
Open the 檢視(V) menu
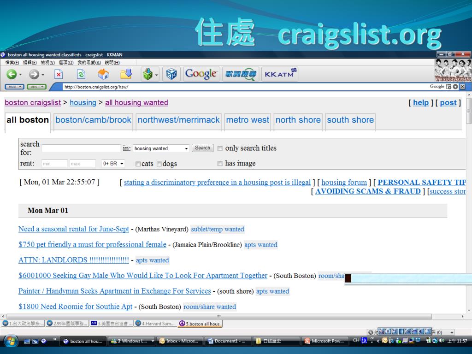pyautogui.click(x=47, y=63)
